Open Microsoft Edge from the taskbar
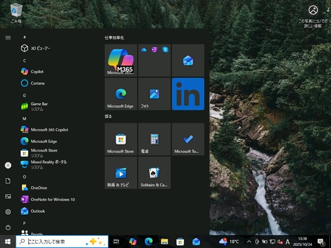Image resolution: width=331 pixels, height=248 pixels. [x=149, y=242]
